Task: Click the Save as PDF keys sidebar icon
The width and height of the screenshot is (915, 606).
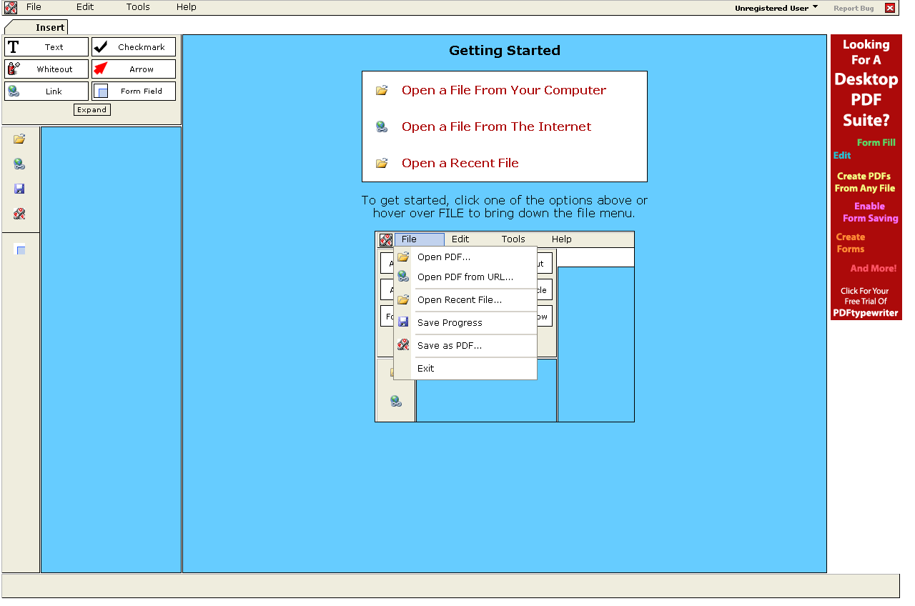Action: (x=19, y=214)
